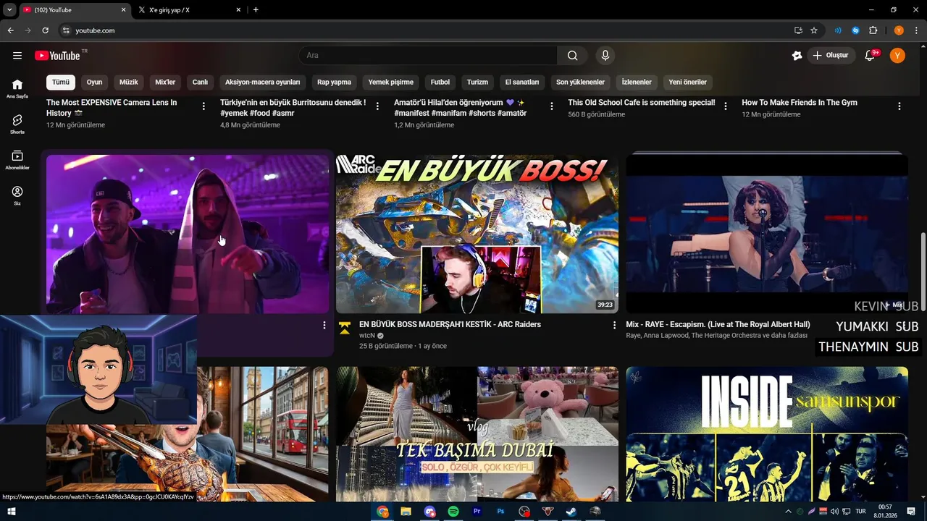Viewport: 927px width, 521px height.
Task: Select the Canlı filter chip
Action: (x=200, y=82)
